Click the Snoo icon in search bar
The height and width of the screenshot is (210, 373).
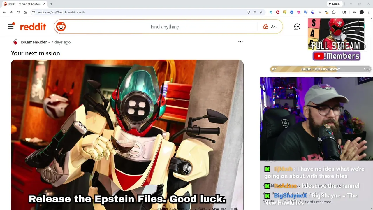pyautogui.click(x=61, y=27)
